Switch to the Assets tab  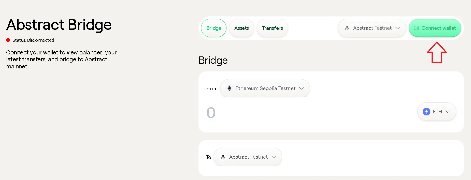[x=241, y=28]
